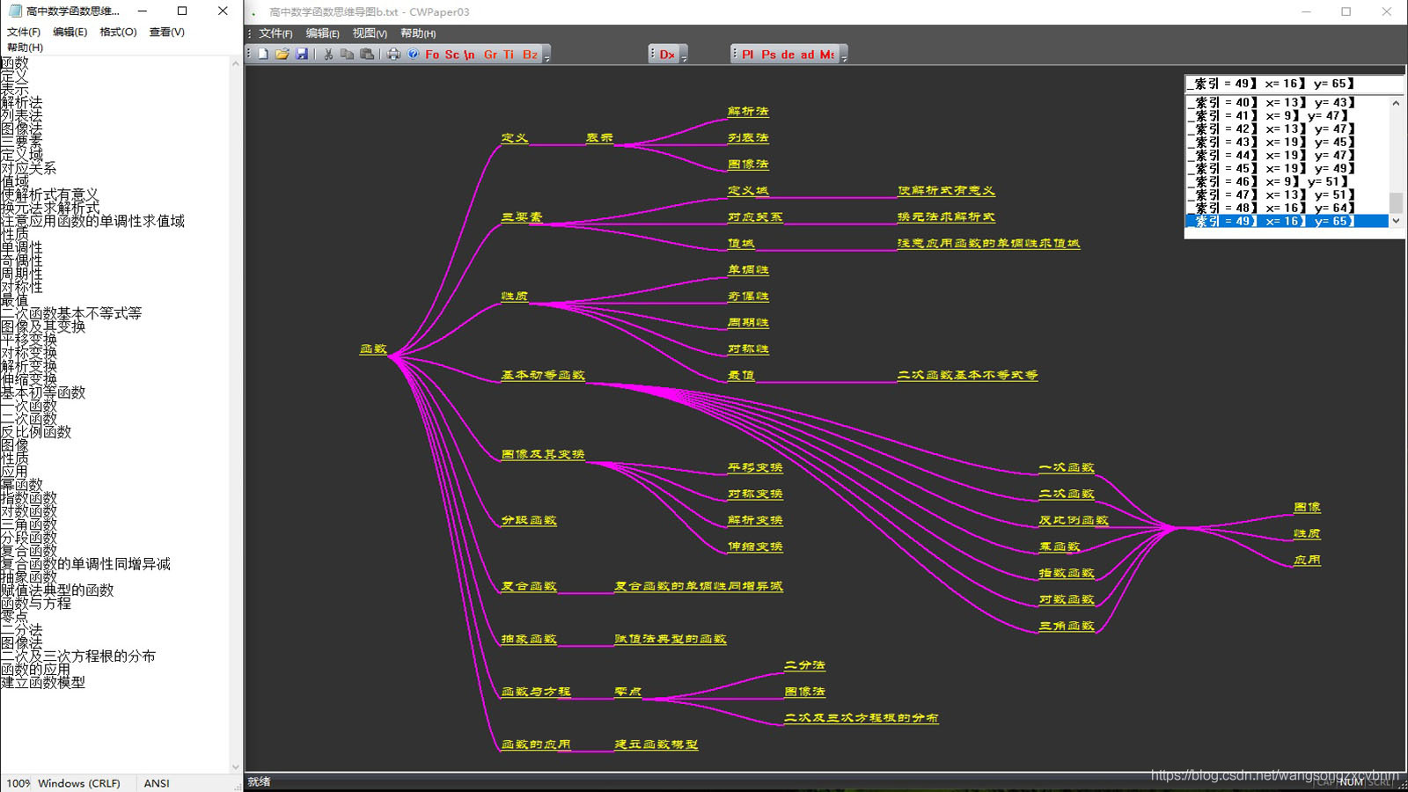Open the 视图(V) menu in CWPaper03

pyautogui.click(x=370, y=33)
